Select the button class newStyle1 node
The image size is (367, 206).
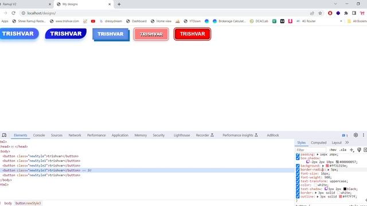click(x=41, y=161)
